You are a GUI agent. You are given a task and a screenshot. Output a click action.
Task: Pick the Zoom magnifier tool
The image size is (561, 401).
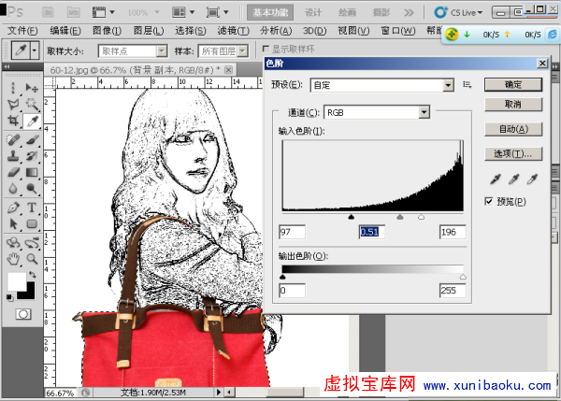(31, 258)
